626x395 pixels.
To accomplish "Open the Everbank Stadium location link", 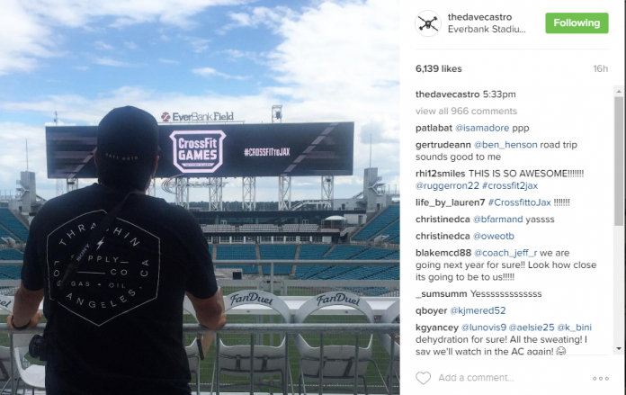I will pyautogui.click(x=487, y=29).
